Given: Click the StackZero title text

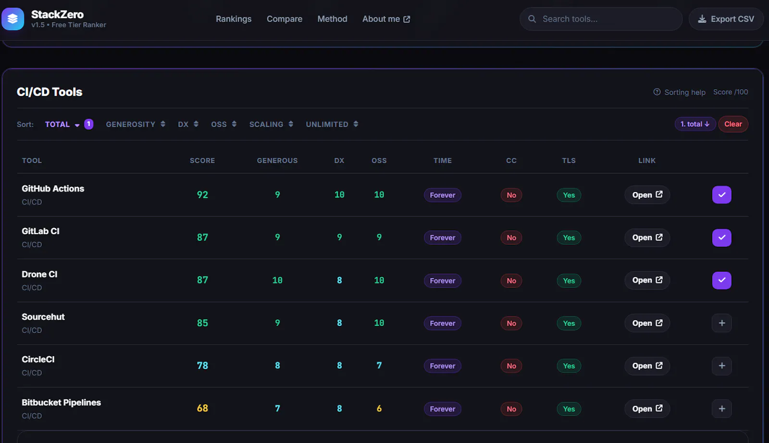Looking at the screenshot, I should [x=57, y=14].
